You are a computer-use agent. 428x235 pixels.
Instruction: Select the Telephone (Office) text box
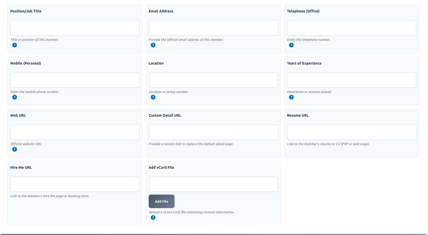pyautogui.click(x=351, y=28)
